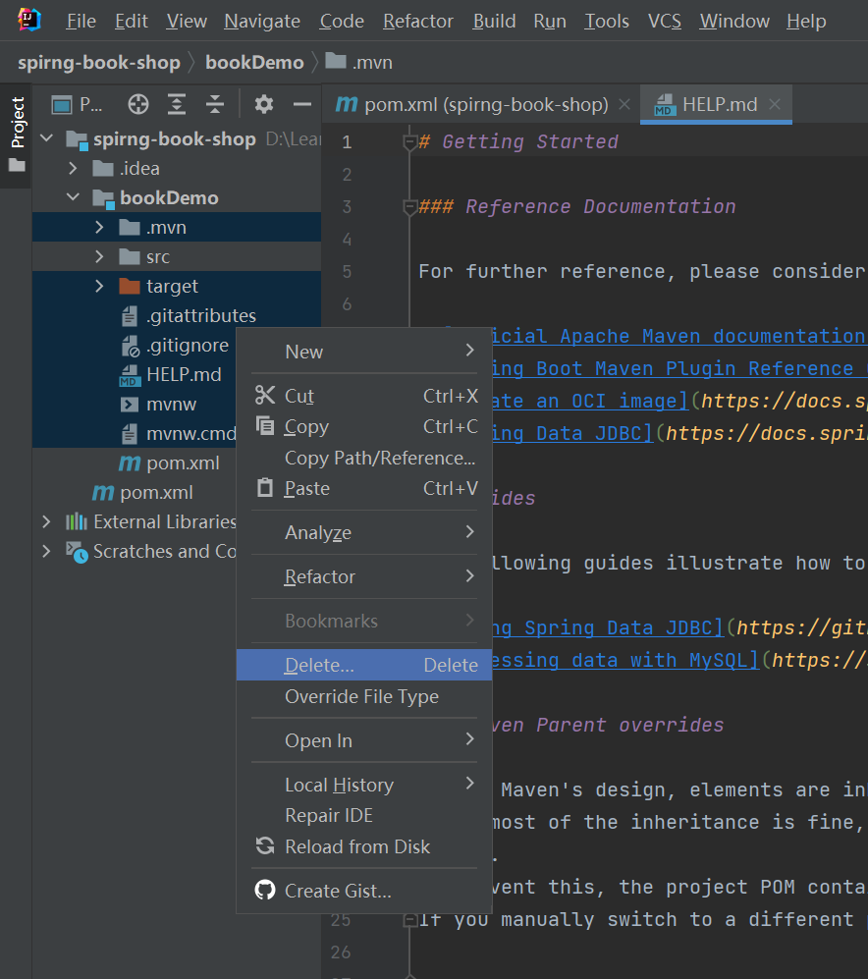Click bookDemo breadcrumb

254,63
